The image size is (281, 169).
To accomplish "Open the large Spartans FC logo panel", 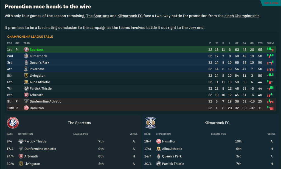I will (x=13, y=123).
